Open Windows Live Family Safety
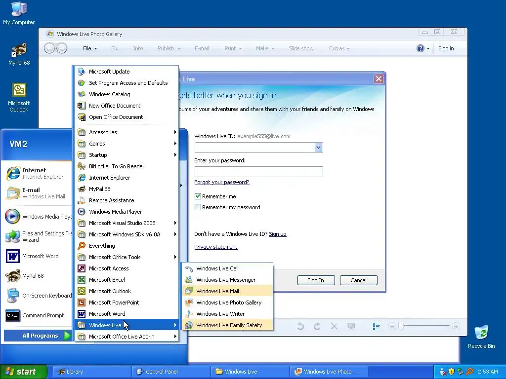The image size is (506, 379). point(227,325)
